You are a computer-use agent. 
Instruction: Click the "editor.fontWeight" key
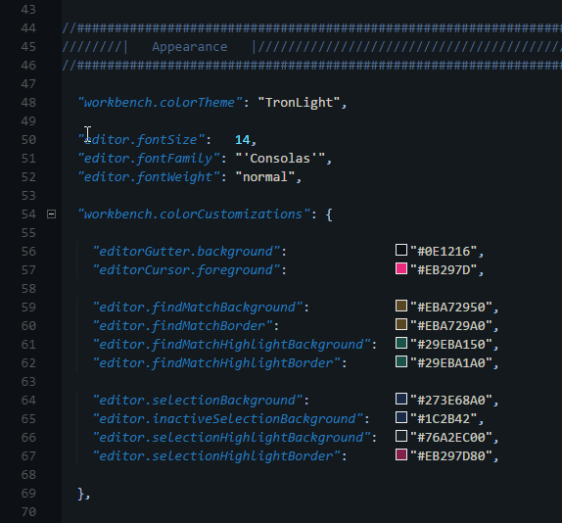149,177
